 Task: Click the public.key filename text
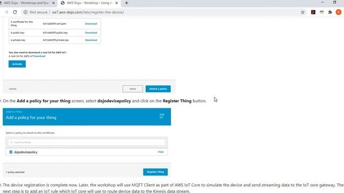[x=55, y=33]
